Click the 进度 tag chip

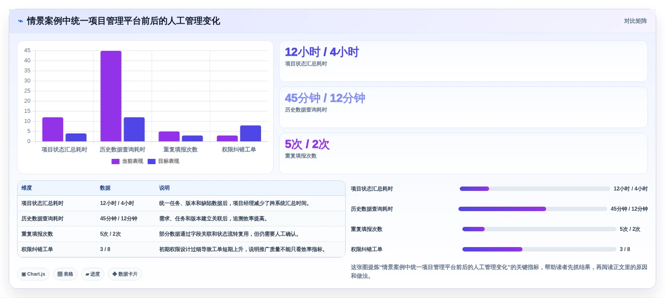[x=93, y=274]
